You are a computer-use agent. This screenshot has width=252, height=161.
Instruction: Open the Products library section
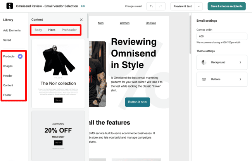(9, 56)
